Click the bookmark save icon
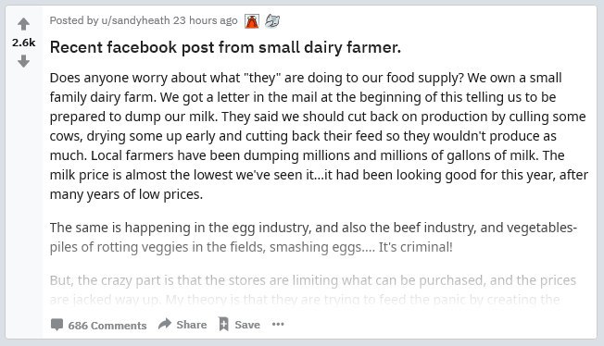This screenshot has width=604, height=346. [x=223, y=324]
